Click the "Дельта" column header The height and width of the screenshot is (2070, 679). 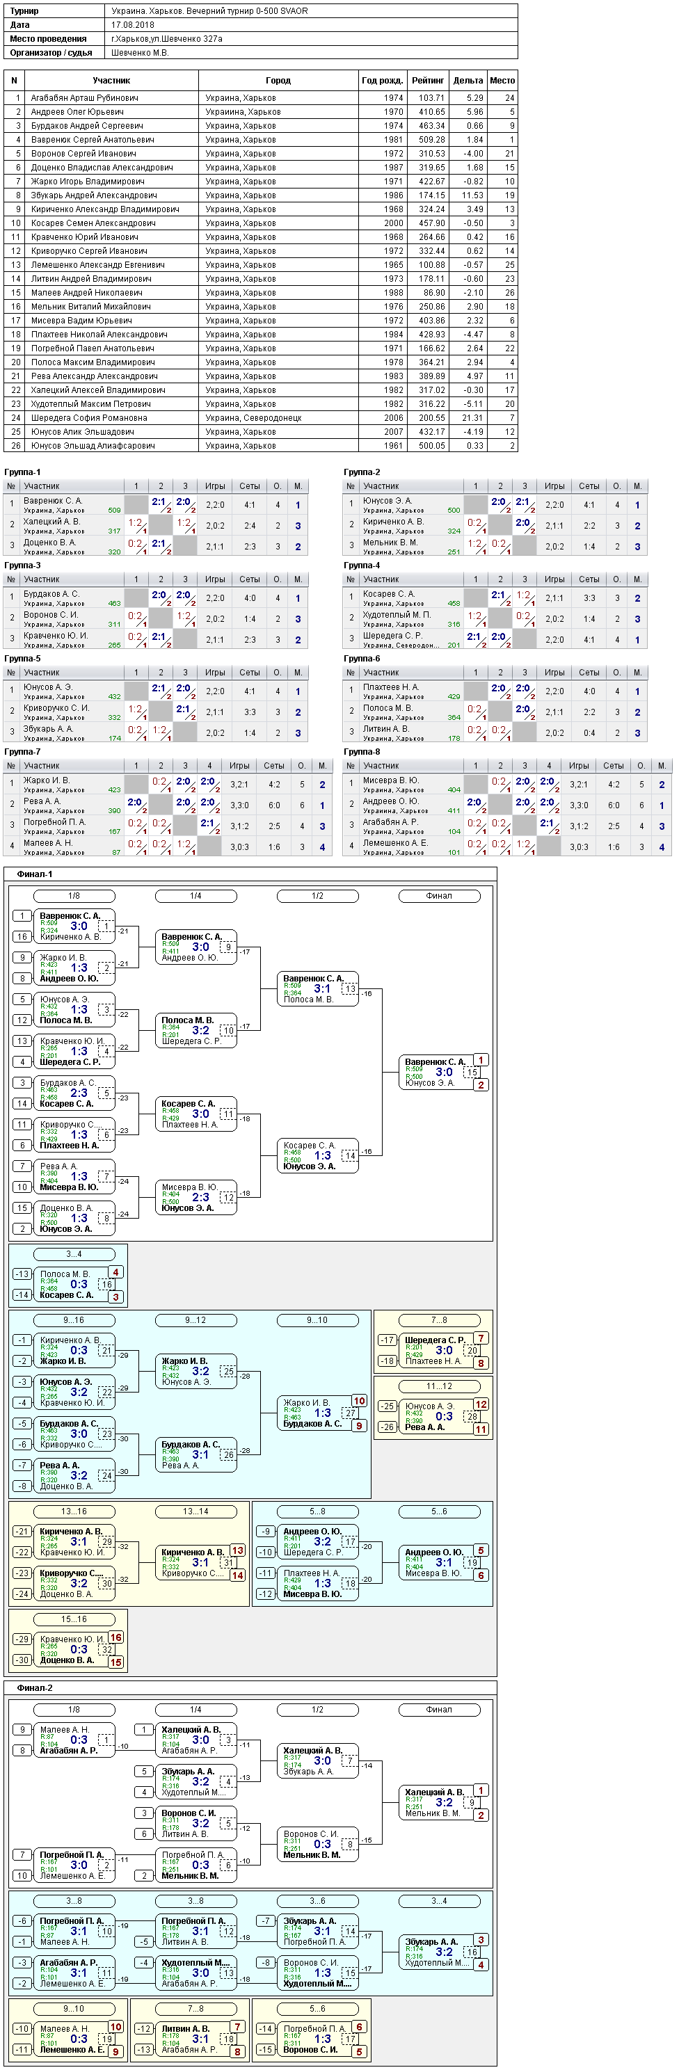click(468, 81)
